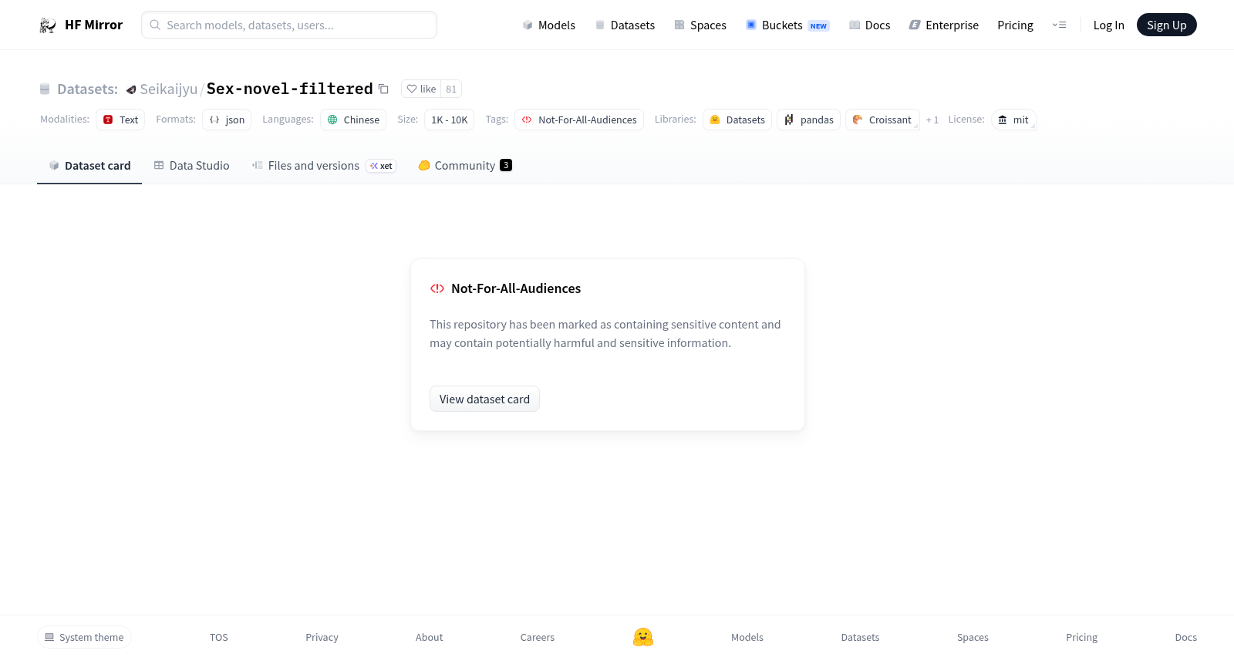This screenshot has height=664, width=1234.
Task: Open Pricing in the top navigation
Action: click(1015, 25)
